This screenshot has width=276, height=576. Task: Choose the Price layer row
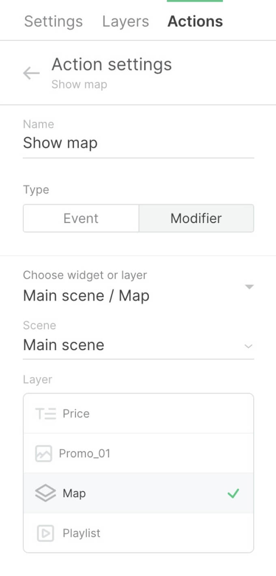138,414
